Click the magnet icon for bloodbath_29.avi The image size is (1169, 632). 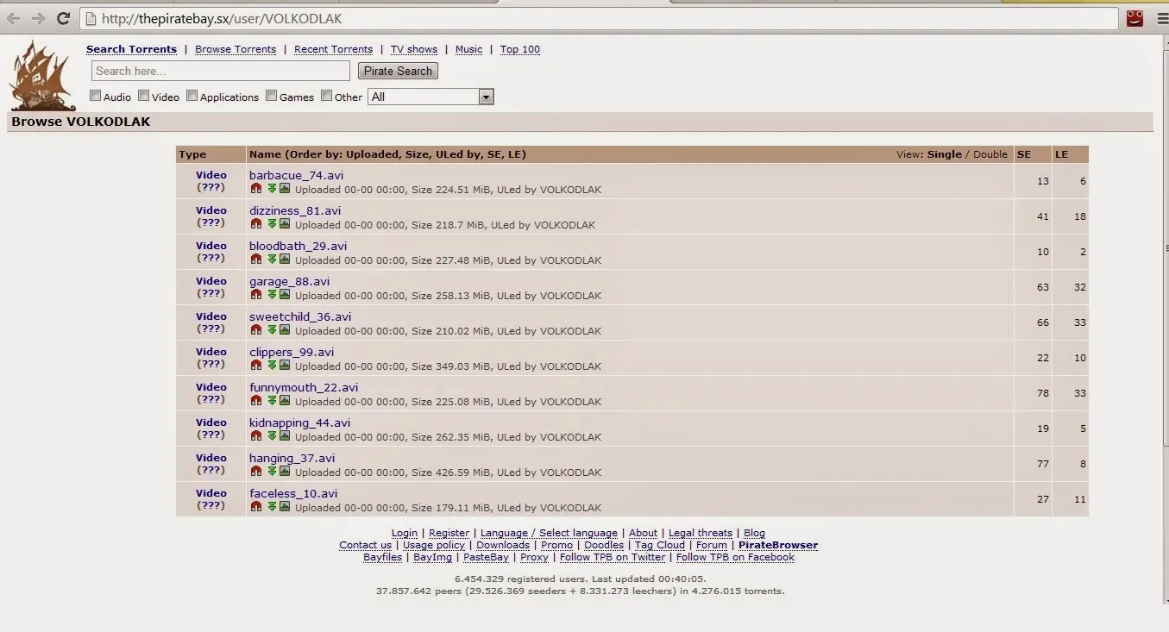tap(255, 259)
